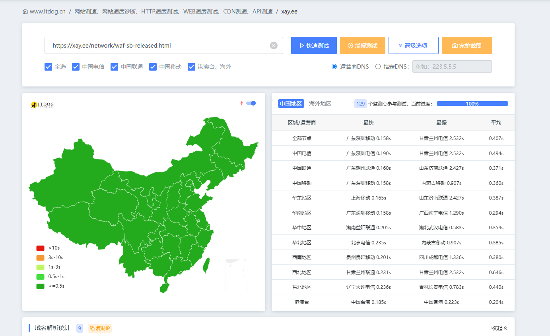Click the 100% progress bar
The image size is (550, 336).
(472, 104)
